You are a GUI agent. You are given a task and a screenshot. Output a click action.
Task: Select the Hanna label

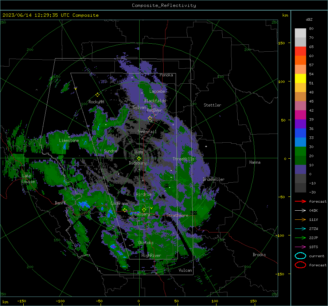pos(255,162)
